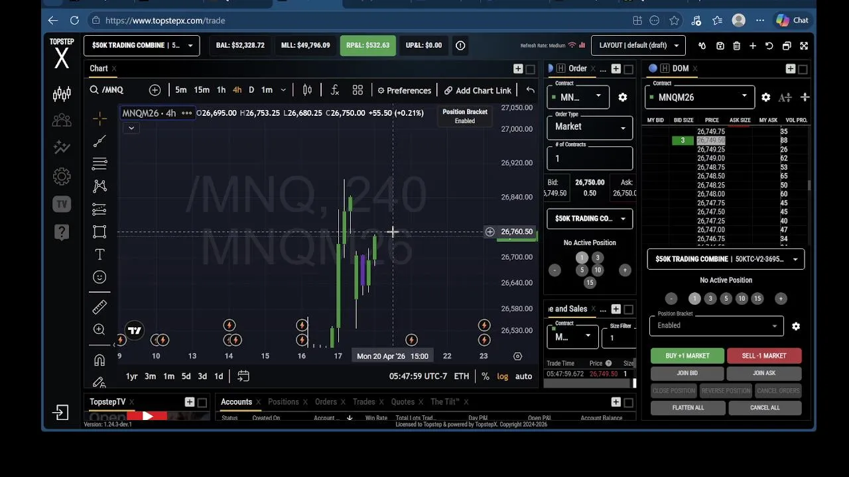Screen dimensions: 849x477
Task: Open the DOM Contract MNQM26 dropdown
Action: click(700, 97)
